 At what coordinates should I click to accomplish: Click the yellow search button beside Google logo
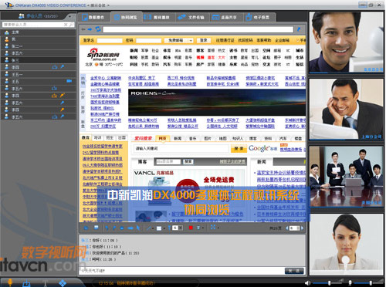click(239, 148)
